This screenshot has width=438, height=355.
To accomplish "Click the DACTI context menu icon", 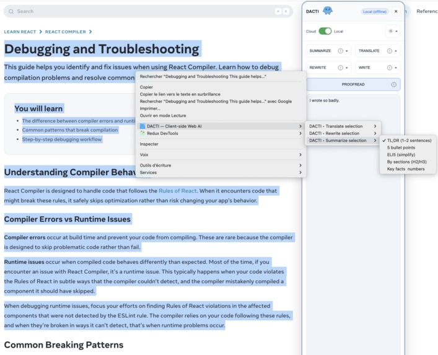I will 142,126.
